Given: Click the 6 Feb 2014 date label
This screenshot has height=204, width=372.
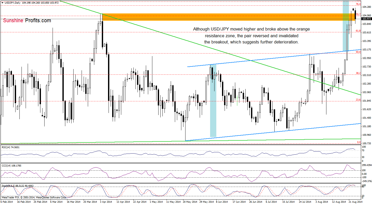Looking at the screenshot, I should click(x=6, y=201).
